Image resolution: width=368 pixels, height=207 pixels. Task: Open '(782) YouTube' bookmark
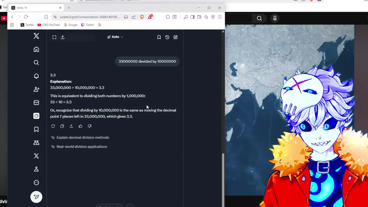[x=49, y=25]
